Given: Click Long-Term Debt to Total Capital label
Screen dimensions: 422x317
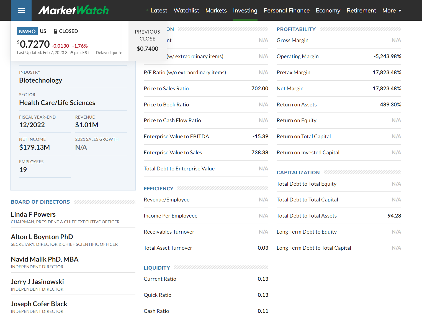Looking at the screenshot, I should coord(314,248).
